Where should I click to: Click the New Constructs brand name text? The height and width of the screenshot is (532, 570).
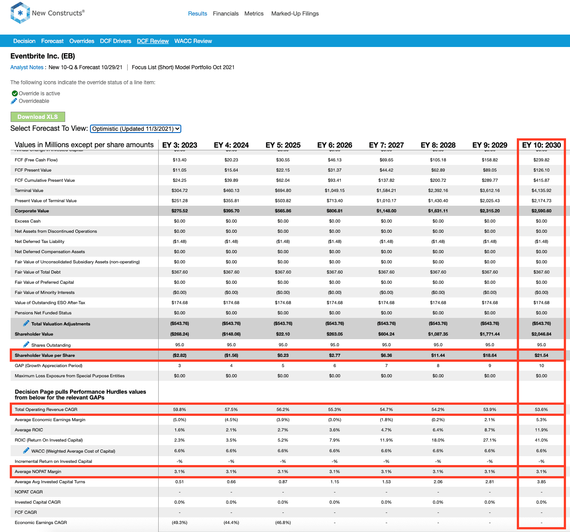[x=58, y=13]
